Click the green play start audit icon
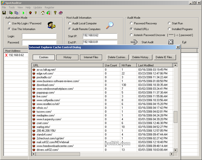 24,13
